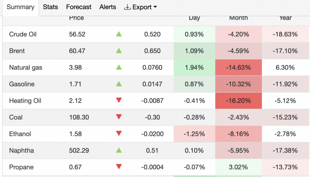Viewport: 310px width, 177px height.
Task: Click the Heating Oil -16.20% month cell
Action: tap(238, 101)
